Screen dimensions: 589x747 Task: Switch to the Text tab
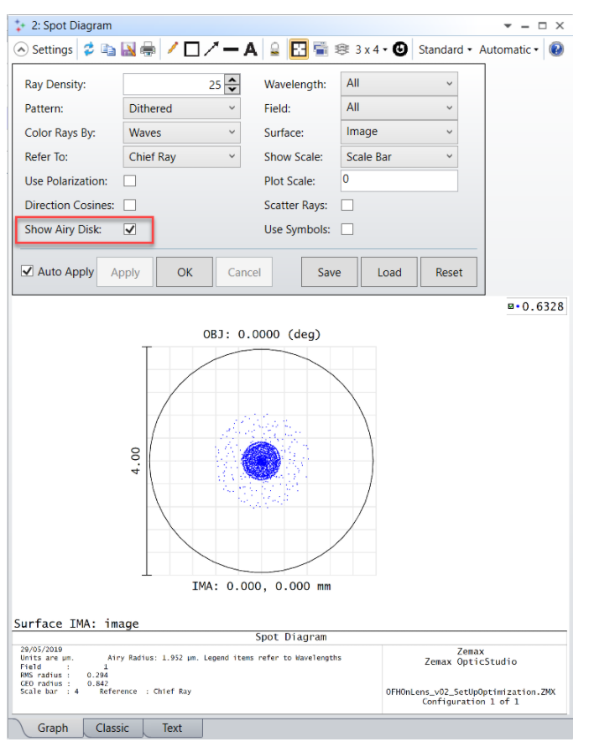pos(172,728)
